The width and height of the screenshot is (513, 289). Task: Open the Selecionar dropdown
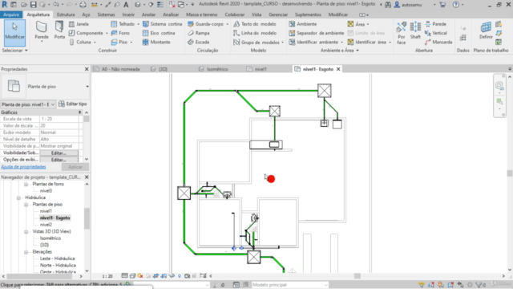coord(14,51)
